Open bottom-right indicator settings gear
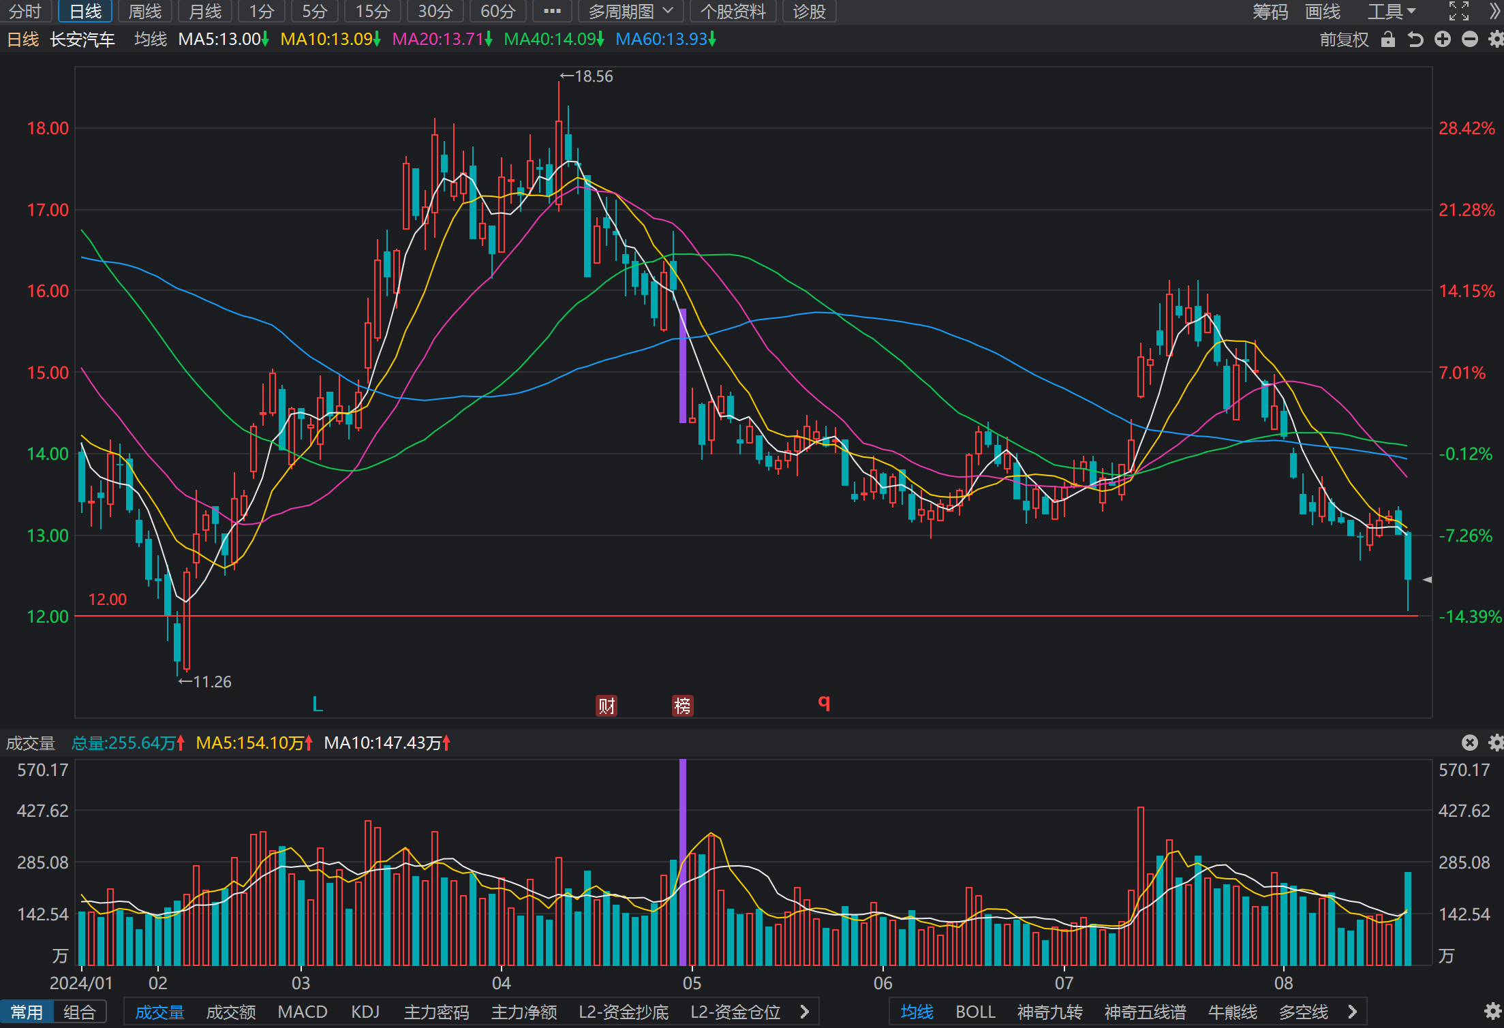 click(x=1492, y=1011)
